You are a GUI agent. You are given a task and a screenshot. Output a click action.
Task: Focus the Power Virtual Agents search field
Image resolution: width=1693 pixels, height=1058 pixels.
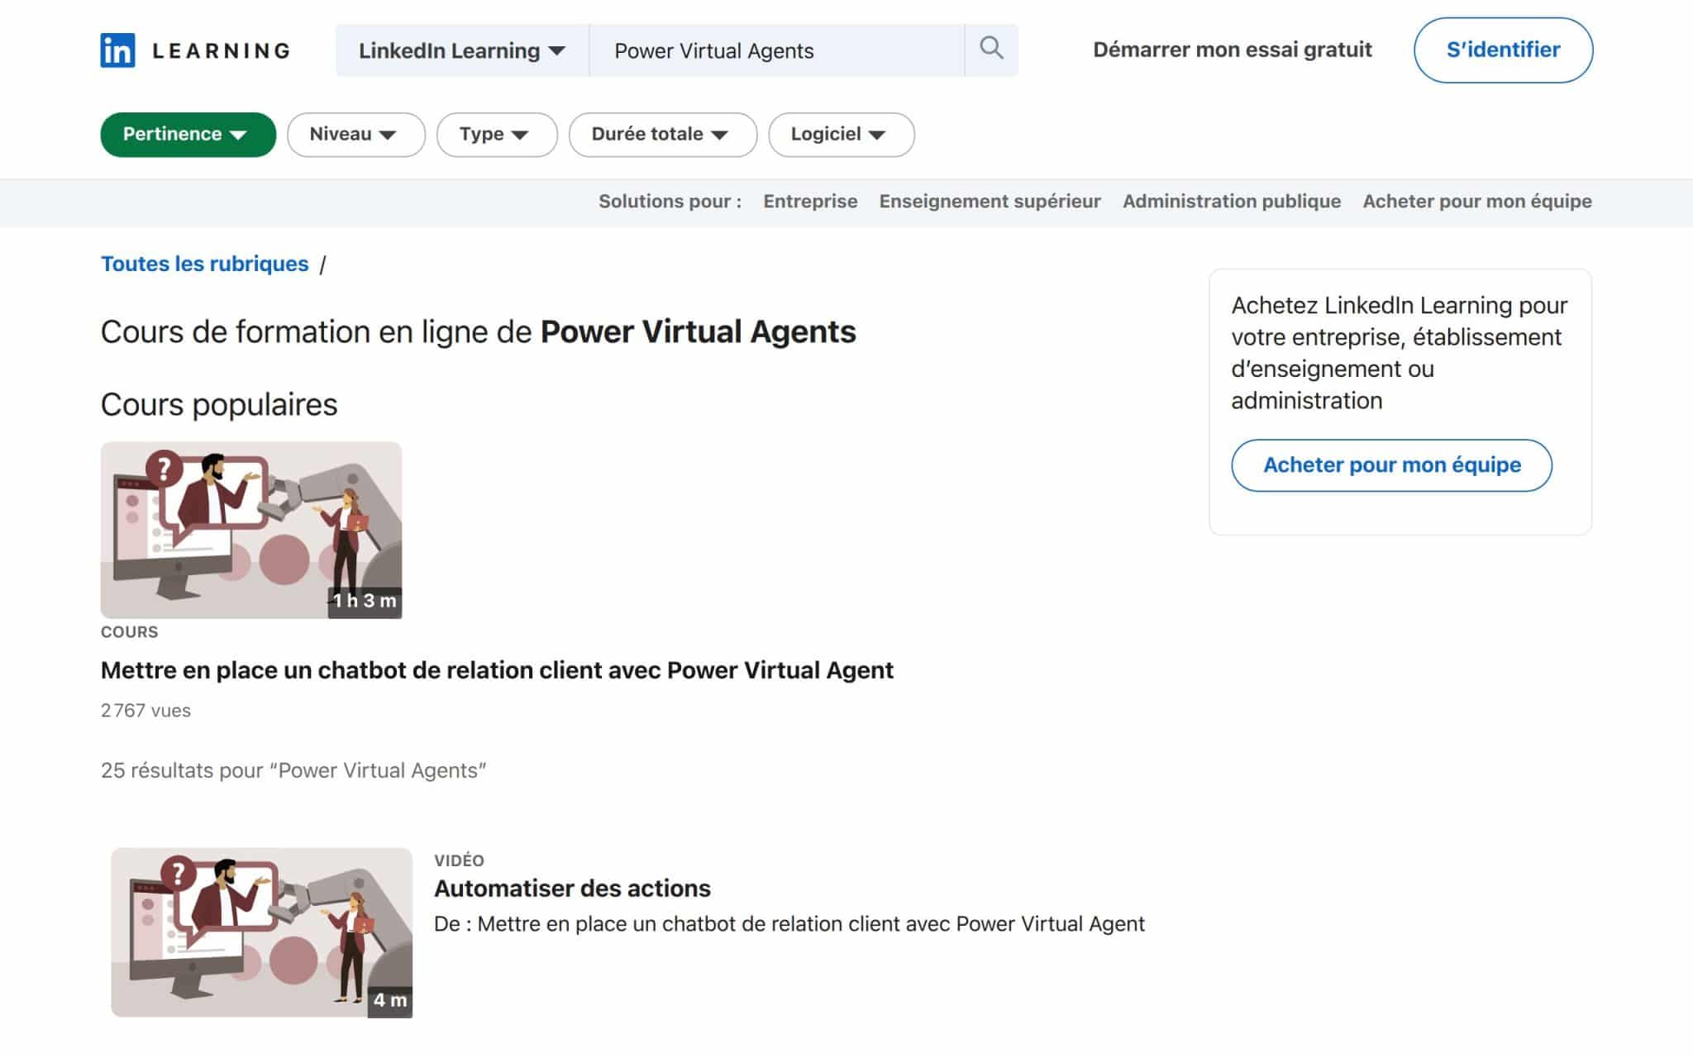(x=776, y=50)
